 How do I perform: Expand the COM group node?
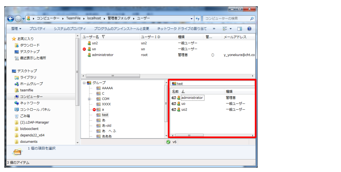[90, 99]
